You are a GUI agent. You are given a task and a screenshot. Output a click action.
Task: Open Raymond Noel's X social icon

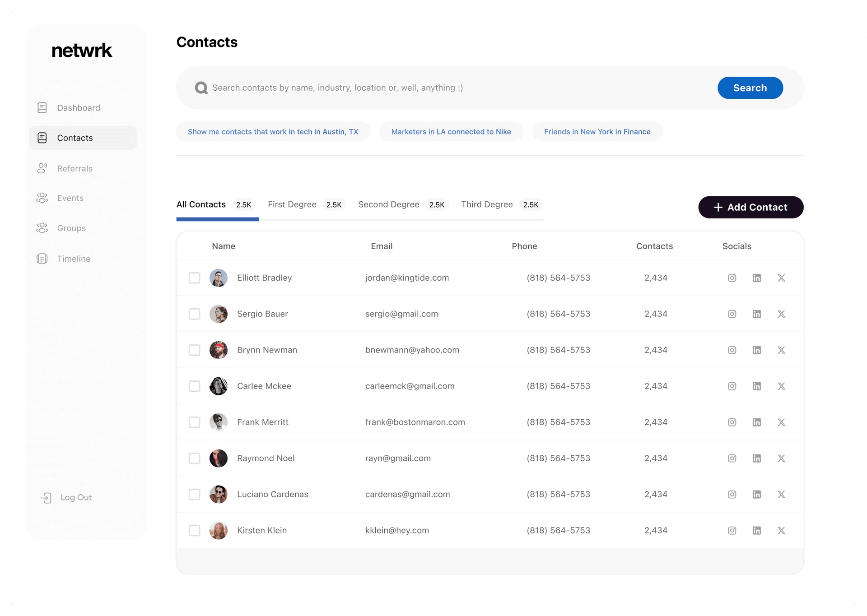click(x=781, y=459)
